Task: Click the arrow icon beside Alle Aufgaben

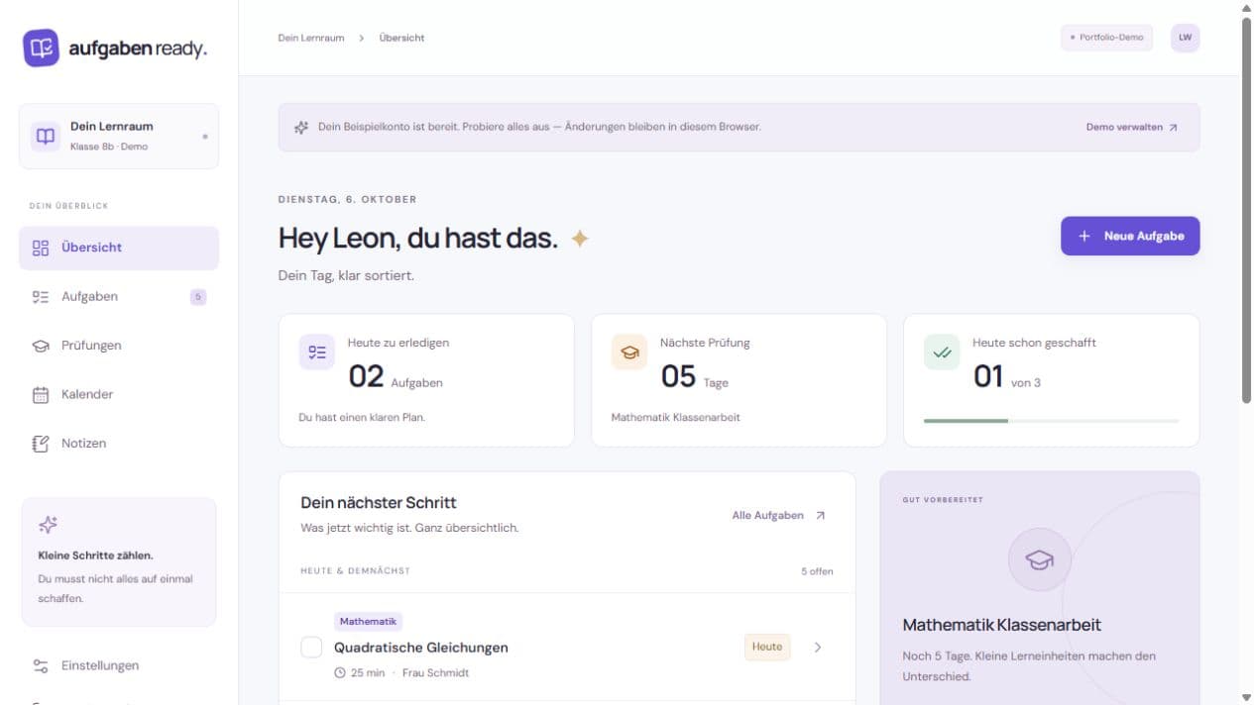Action: click(x=820, y=515)
